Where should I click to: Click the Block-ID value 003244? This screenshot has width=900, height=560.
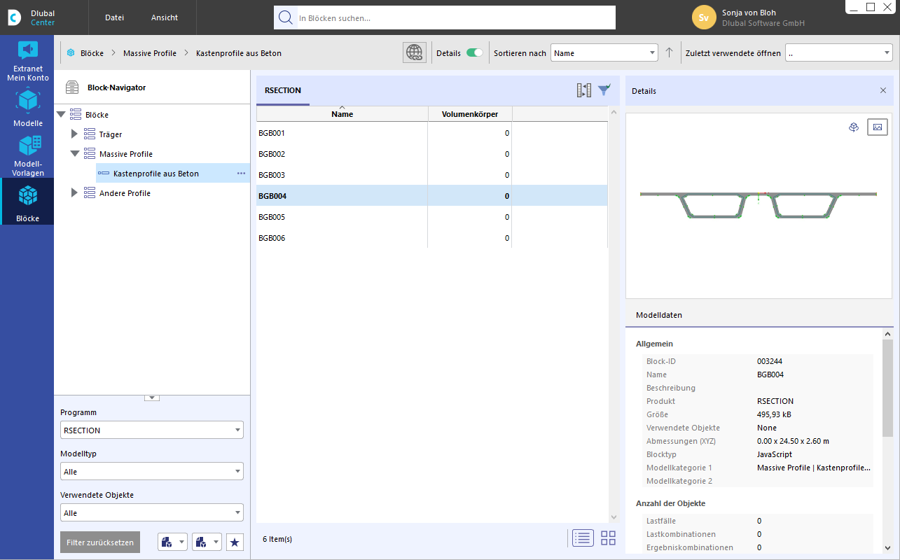(770, 361)
